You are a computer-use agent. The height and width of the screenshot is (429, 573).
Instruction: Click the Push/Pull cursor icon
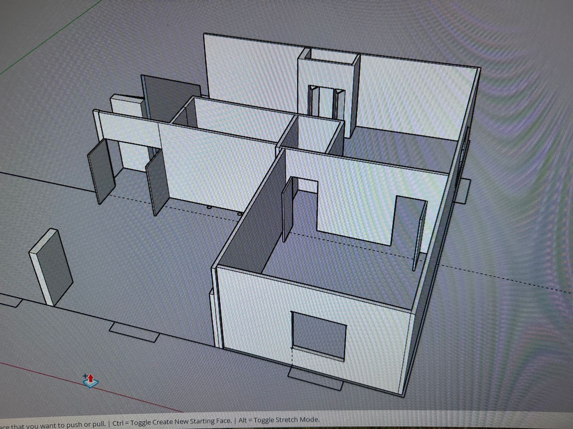[x=90, y=381]
